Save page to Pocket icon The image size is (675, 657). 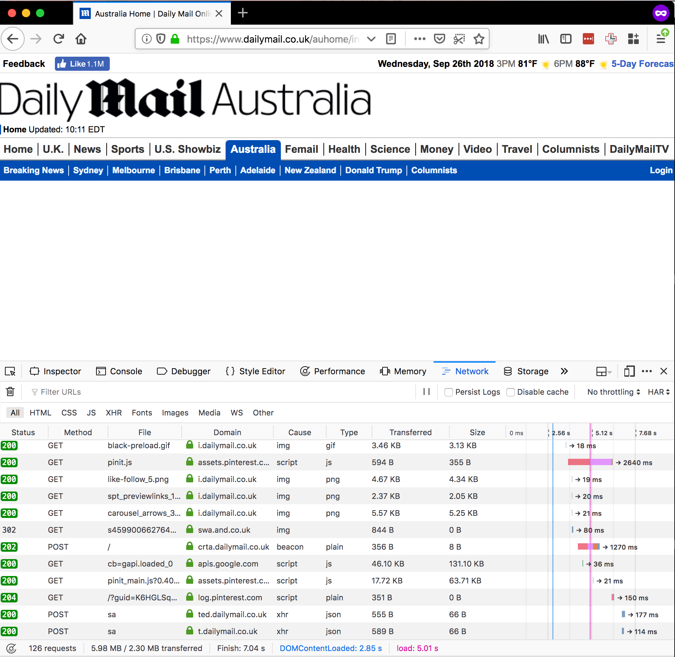(x=440, y=39)
